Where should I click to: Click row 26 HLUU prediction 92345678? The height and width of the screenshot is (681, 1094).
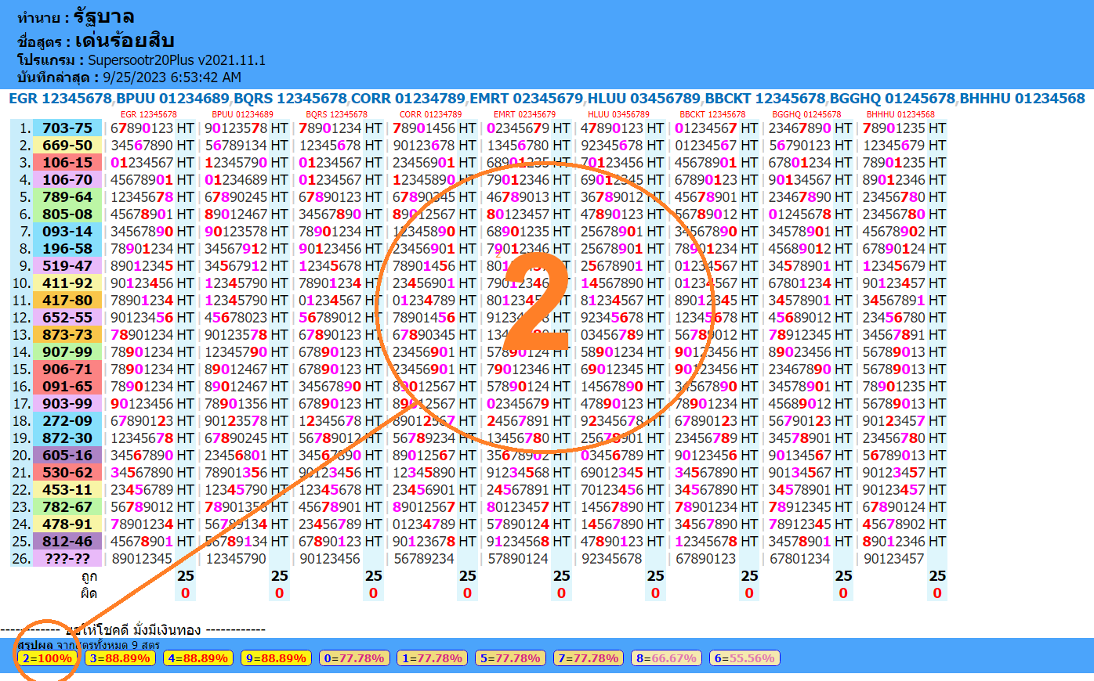[x=612, y=559]
